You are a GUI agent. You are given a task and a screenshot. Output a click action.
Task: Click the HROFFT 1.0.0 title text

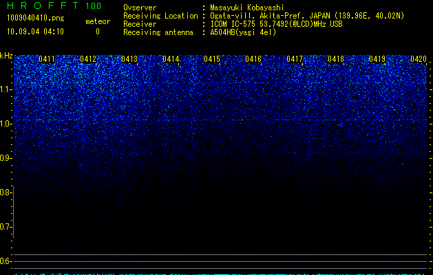click(x=54, y=5)
